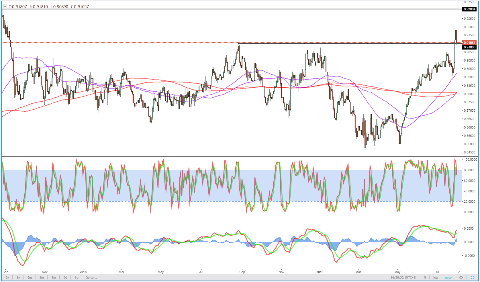Select the 1y time range

[18, 277]
